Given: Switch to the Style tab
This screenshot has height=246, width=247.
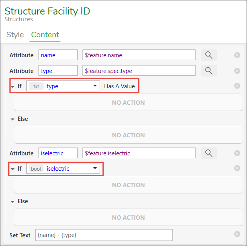Looking at the screenshot, I should (15, 35).
